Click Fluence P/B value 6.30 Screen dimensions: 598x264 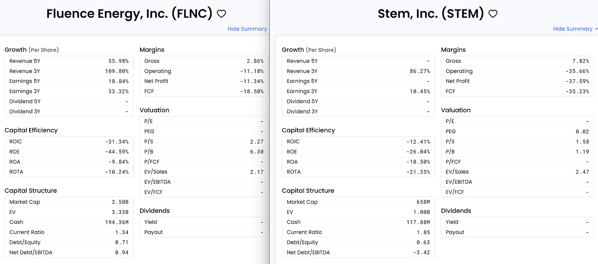[x=257, y=152]
